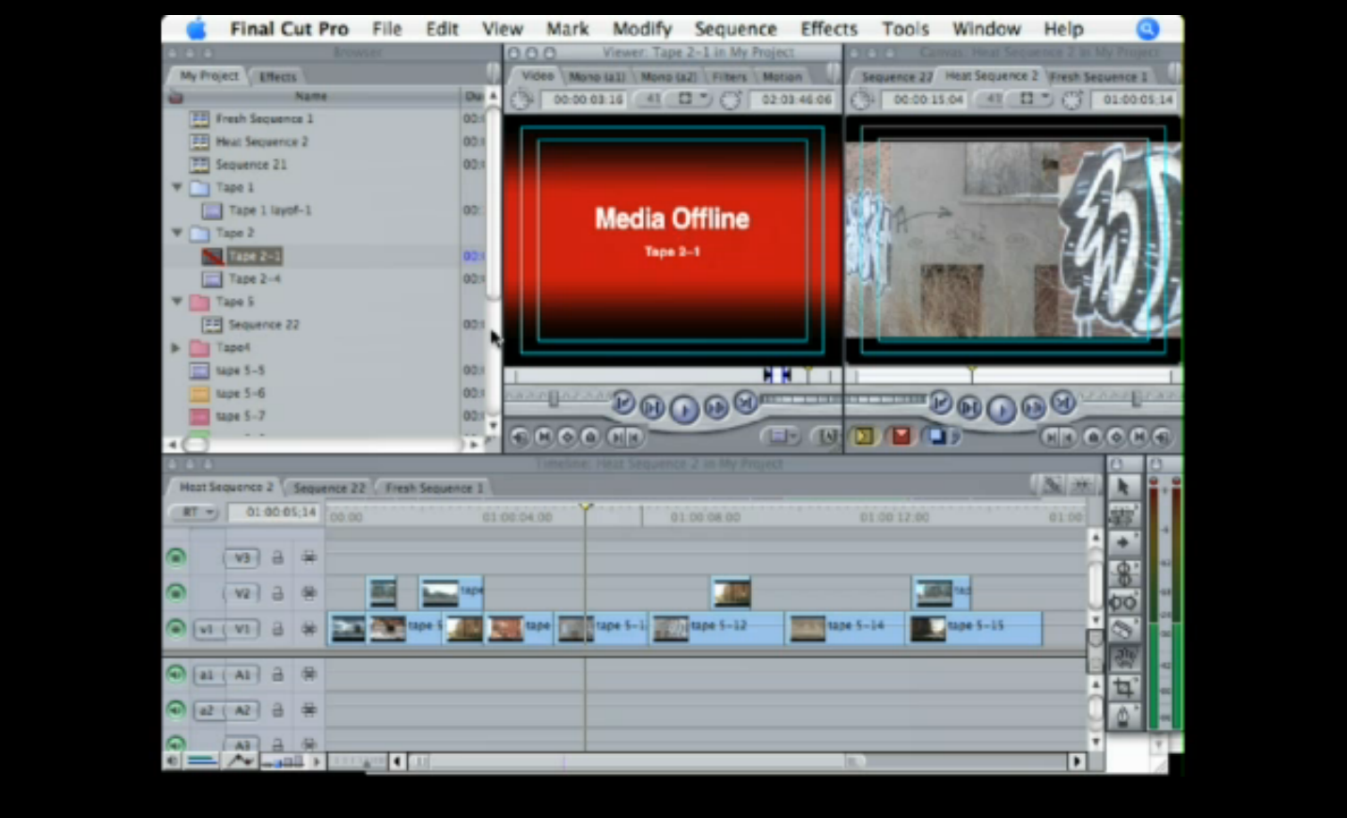Select the Tape 2-4 clip in Browser
Viewport: 1347px width, 818px height.
click(255, 279)
